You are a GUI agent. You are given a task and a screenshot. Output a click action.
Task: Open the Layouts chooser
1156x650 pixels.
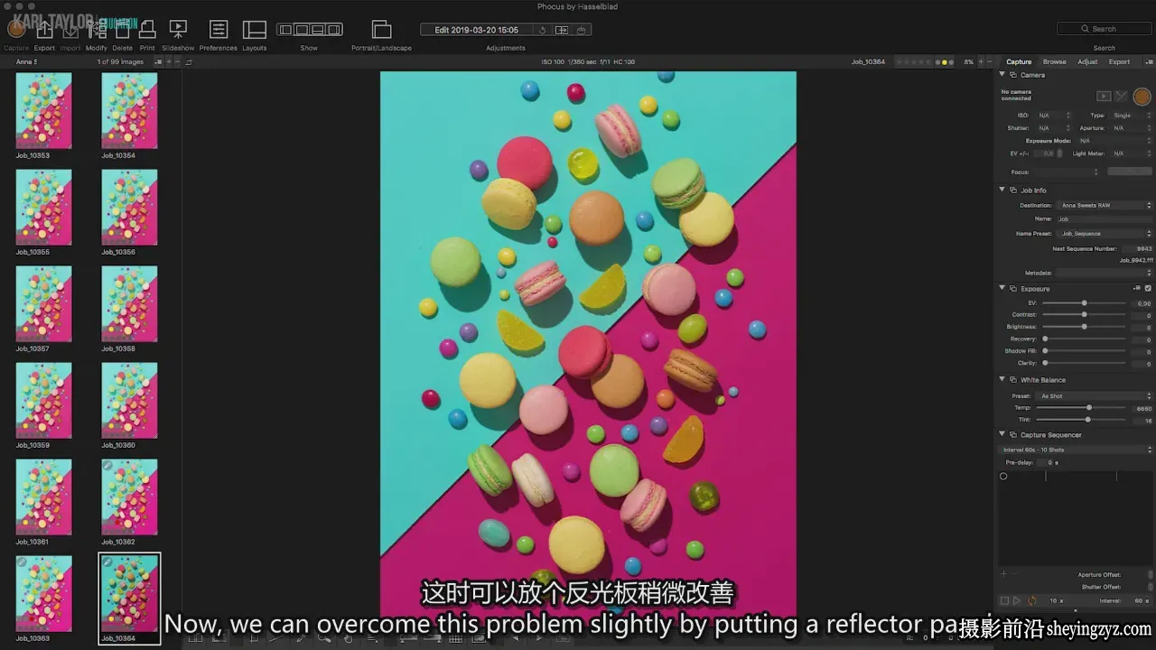[255, 30]
